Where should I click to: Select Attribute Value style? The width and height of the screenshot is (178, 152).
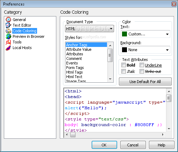(86, 49)
